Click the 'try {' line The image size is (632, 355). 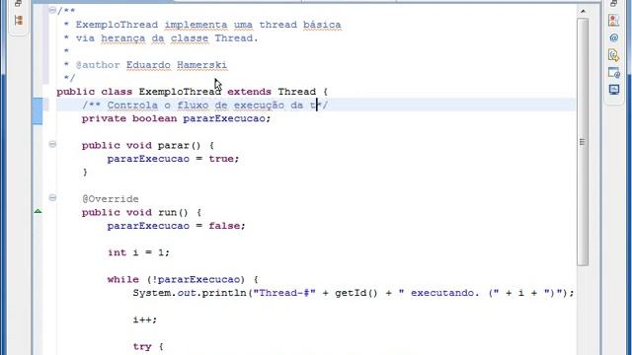148,346
